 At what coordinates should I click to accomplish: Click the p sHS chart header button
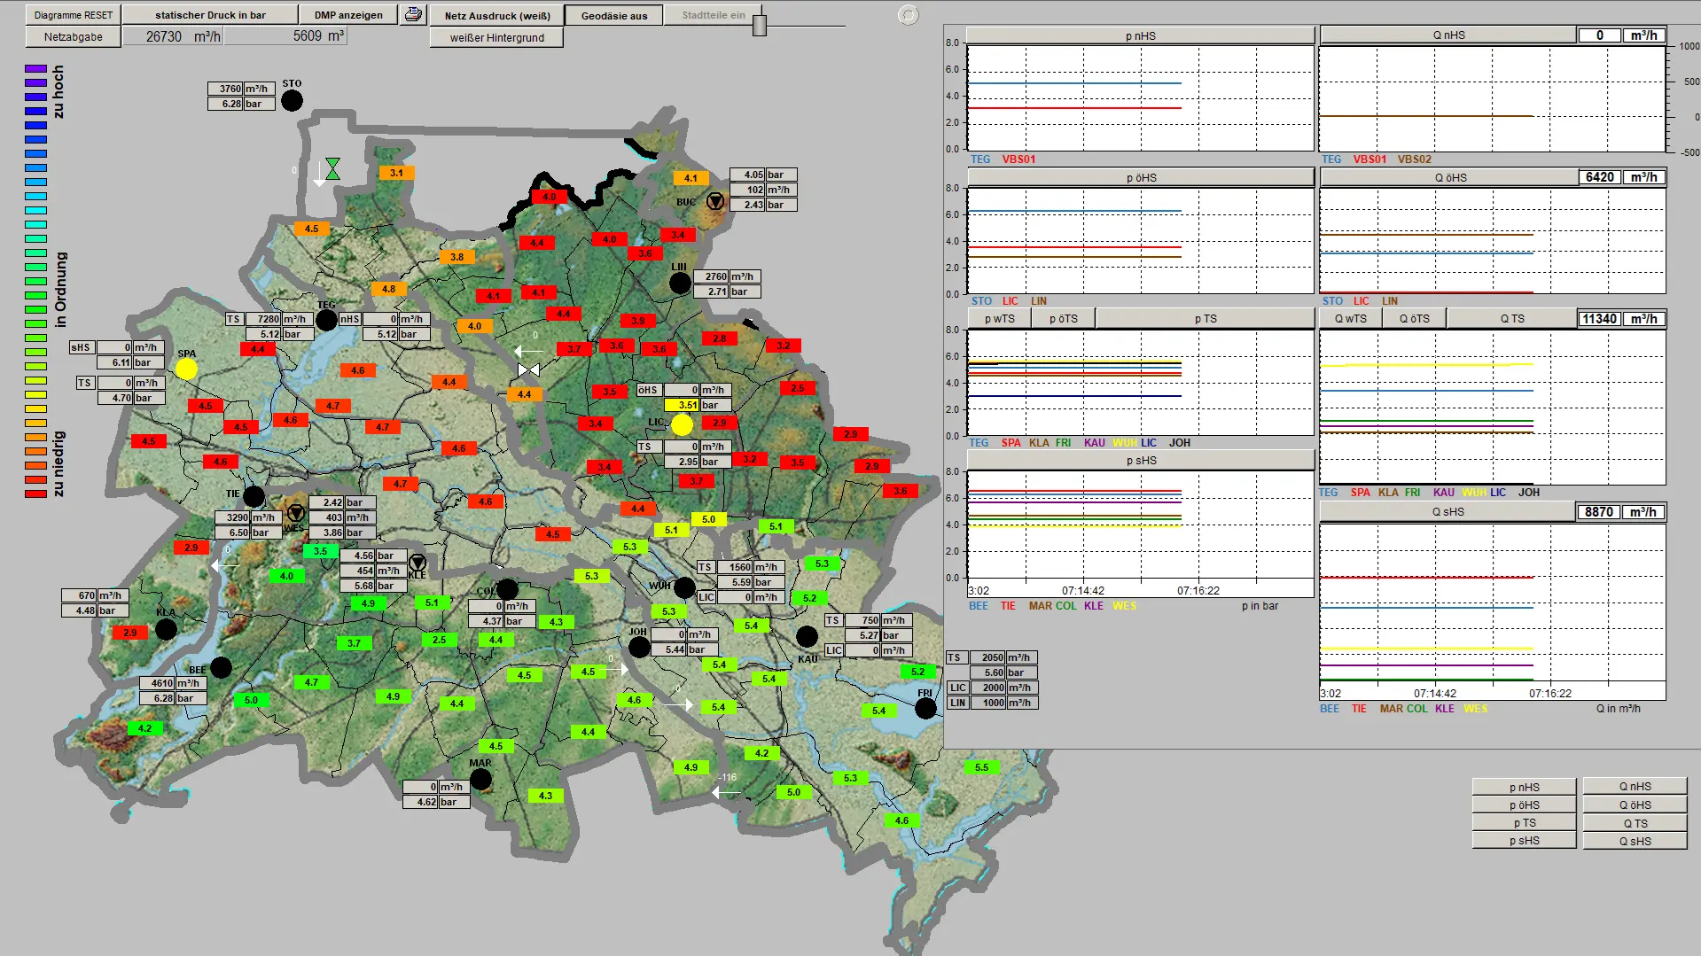[x=1141, y=461]
